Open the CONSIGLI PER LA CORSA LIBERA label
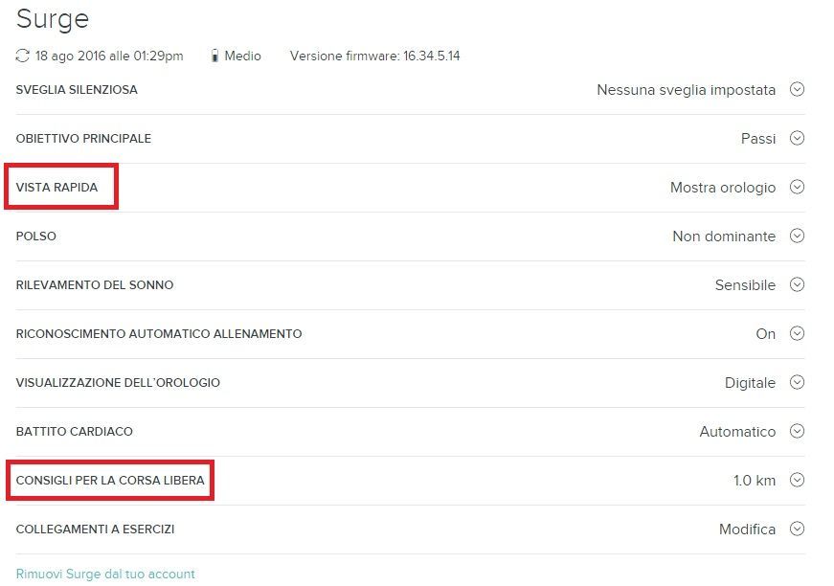The height and width of the screenshot is (586, 834). (110, 480)
